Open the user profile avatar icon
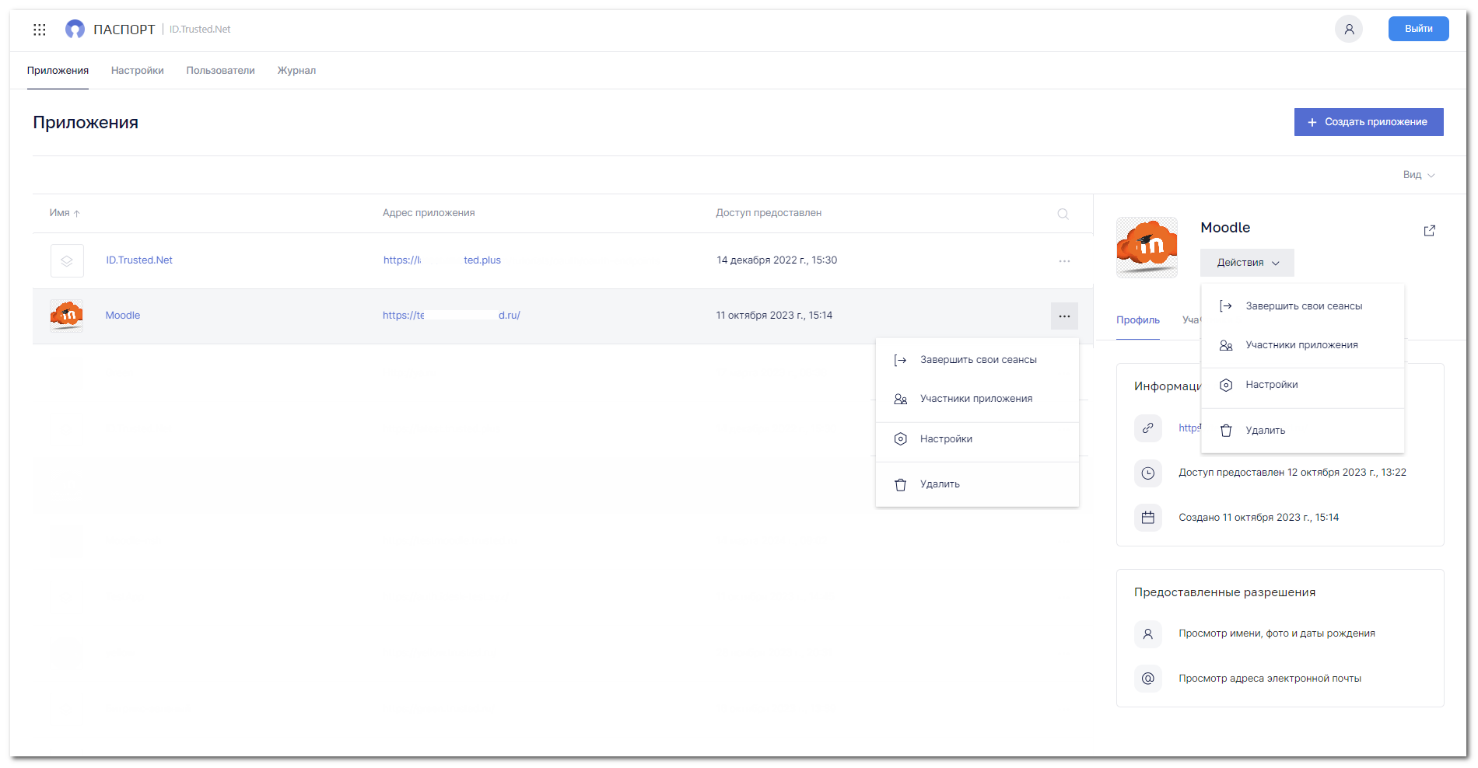This screenshot has height=768, width=1478. click(x=1349, y=29)
